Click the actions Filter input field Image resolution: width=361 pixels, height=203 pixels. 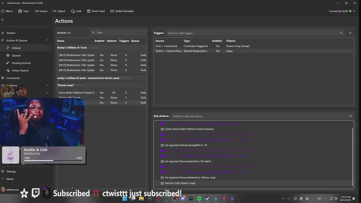118,32
